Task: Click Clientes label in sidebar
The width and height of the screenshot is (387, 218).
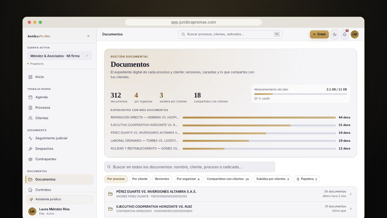Action: point(42,118)
